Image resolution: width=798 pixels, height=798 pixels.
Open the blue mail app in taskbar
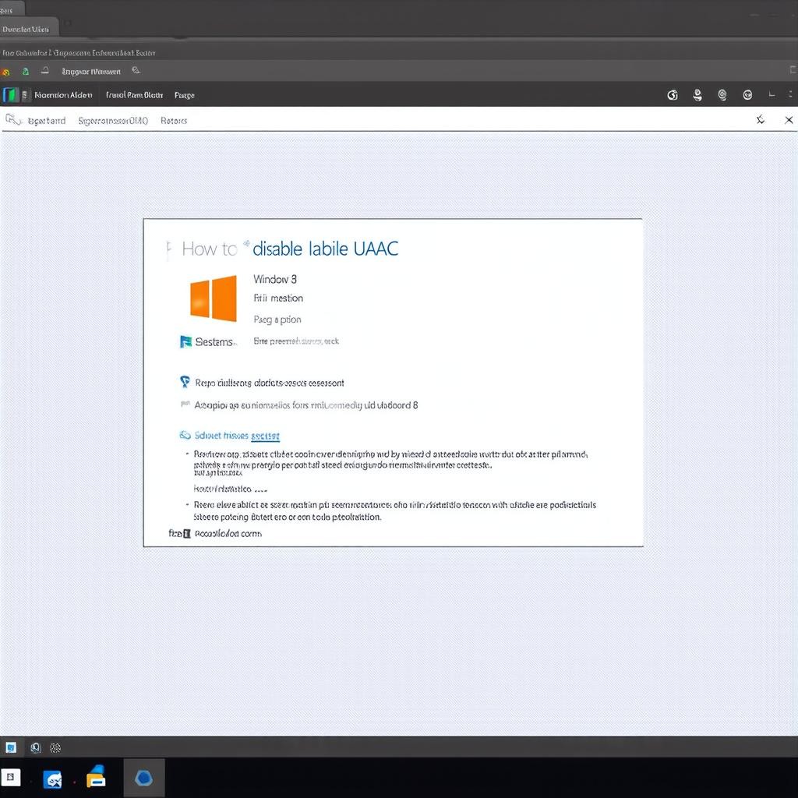point(53,779)
